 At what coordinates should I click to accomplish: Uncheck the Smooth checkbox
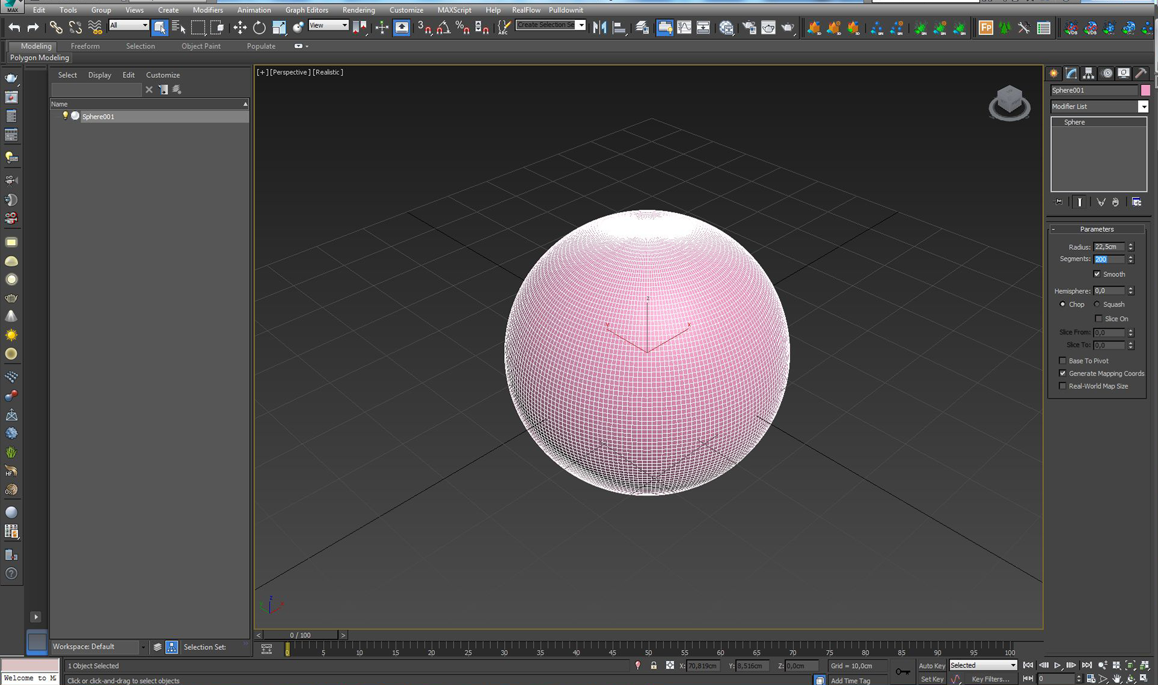tap(1097, 274)
